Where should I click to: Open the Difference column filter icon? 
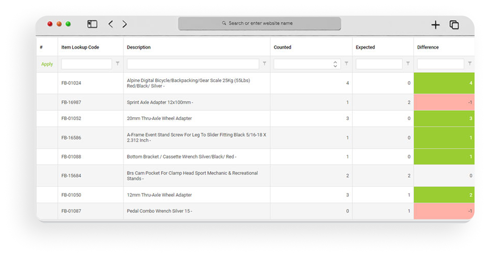pos(470,64)
